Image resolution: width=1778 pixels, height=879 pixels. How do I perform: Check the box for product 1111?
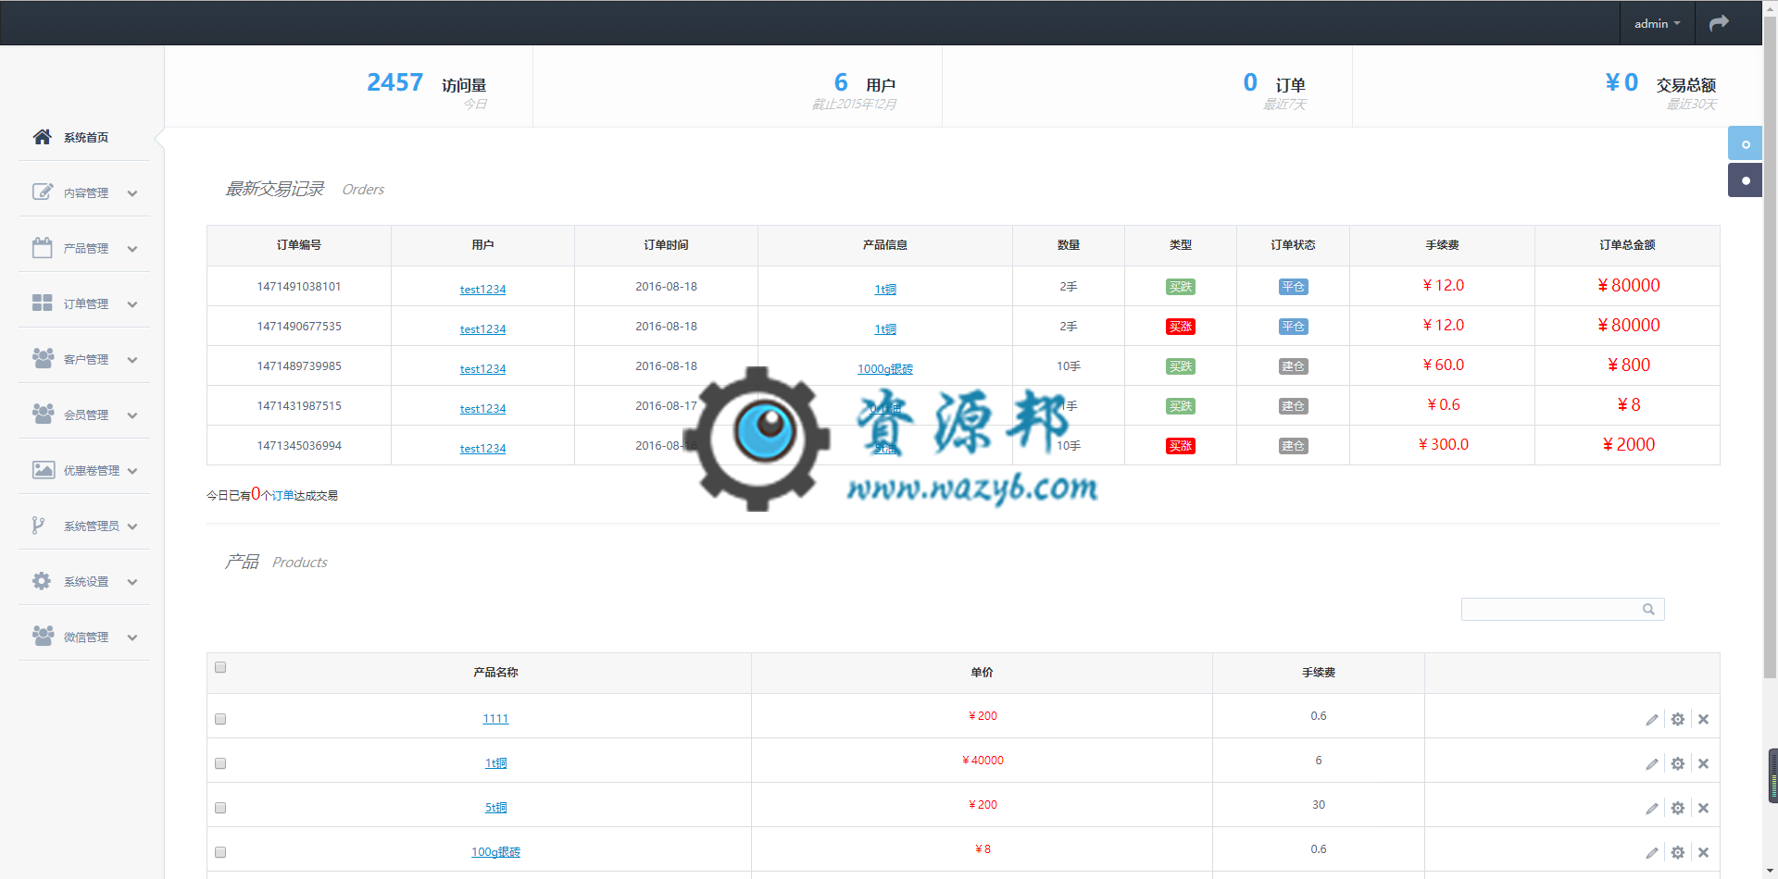point(220,719)
